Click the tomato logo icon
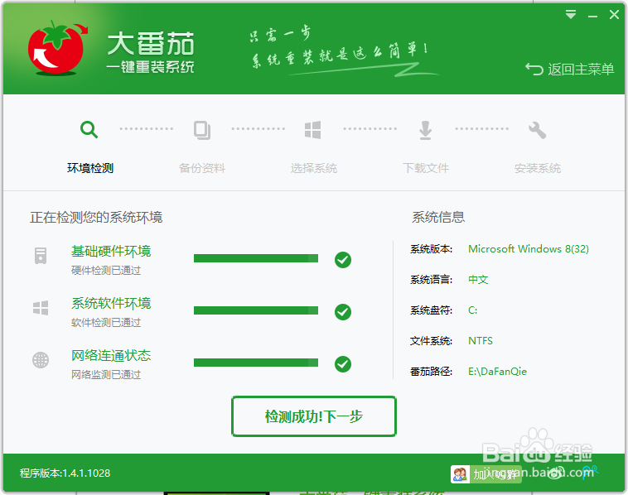The image size is (628, 495). click(x=57, y=48)
